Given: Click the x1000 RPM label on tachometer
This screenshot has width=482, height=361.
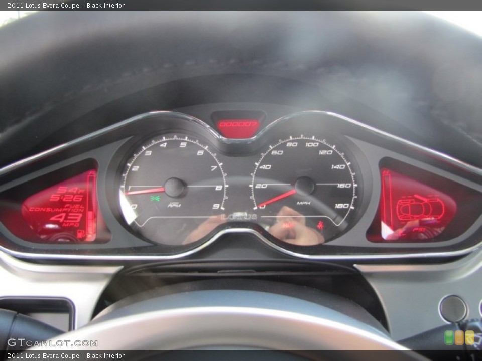Looking at the screenshot, I should coord(174,205).
